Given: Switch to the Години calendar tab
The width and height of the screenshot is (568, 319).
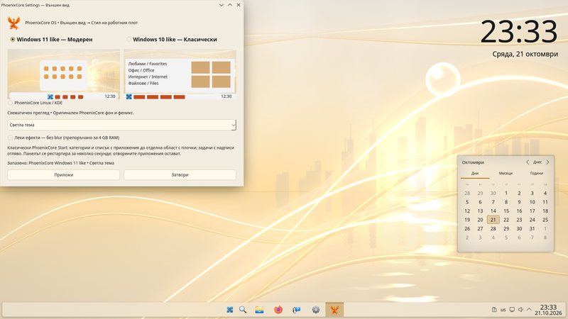Looking at the screenshot, I should click(x=537, y=174).
